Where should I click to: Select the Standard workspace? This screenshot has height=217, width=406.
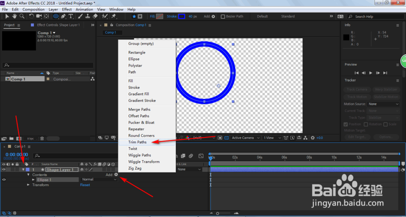pos(288,16)
